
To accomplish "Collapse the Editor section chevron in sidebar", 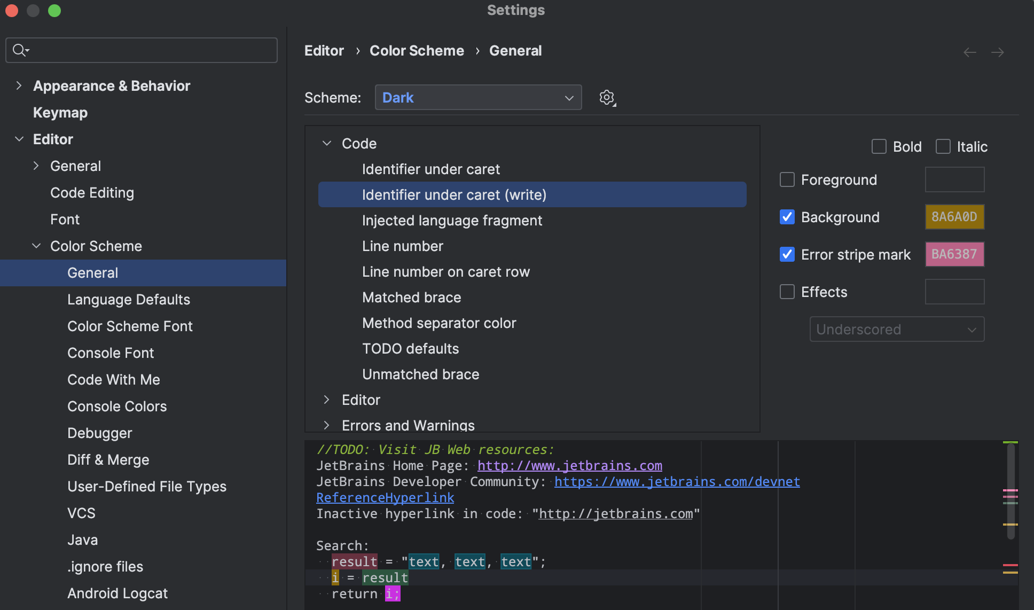I will pos(19,139).
